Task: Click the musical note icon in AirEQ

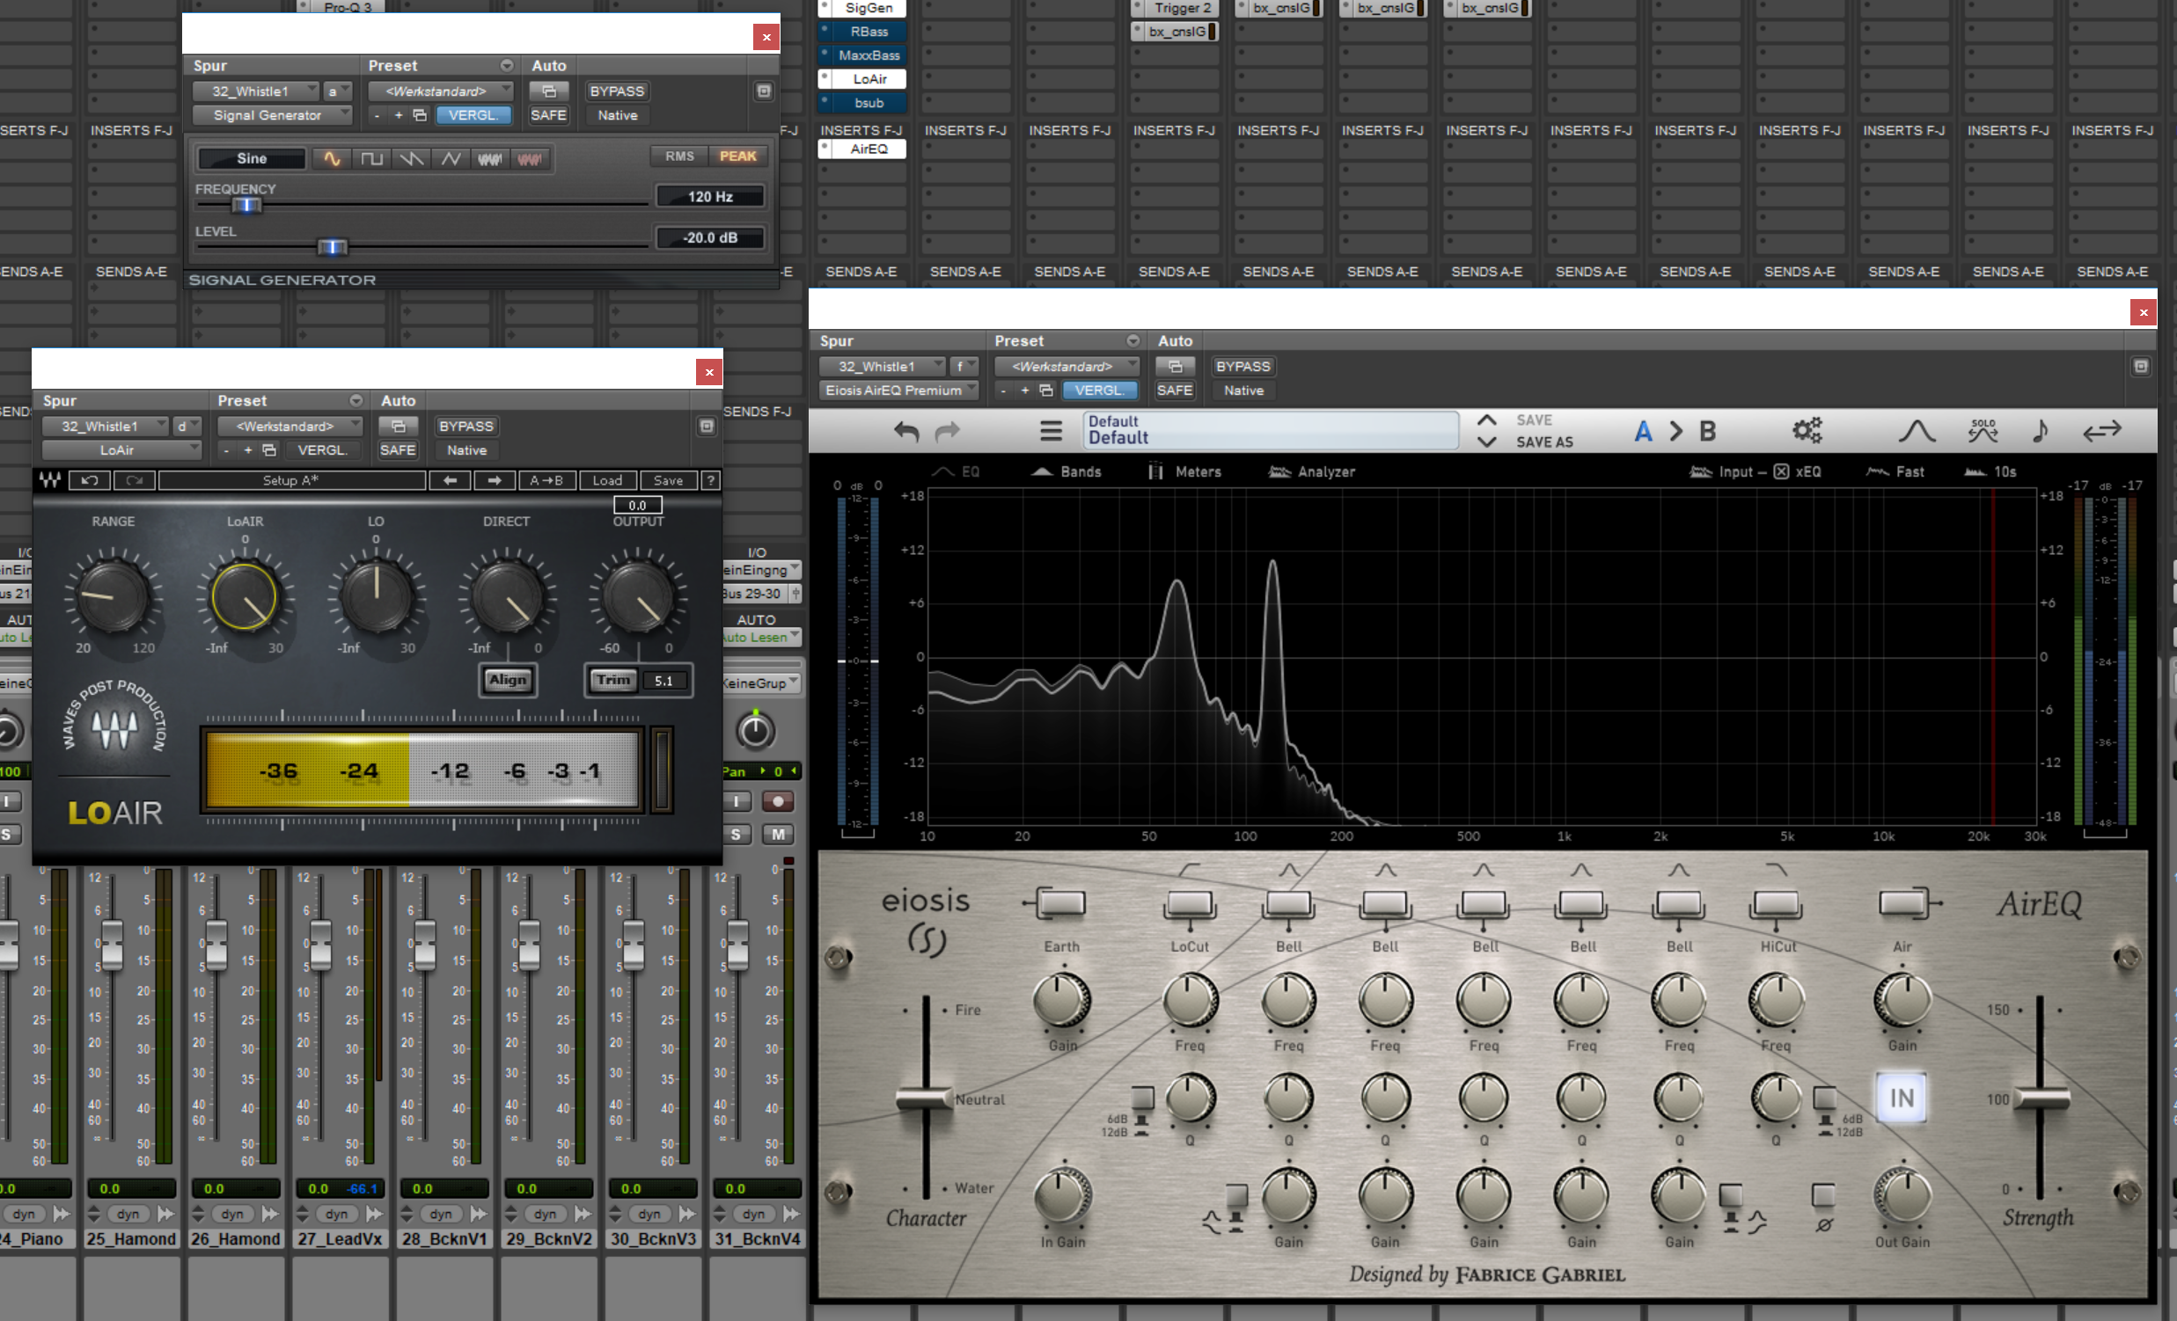Action: [x=2040, y=431]
